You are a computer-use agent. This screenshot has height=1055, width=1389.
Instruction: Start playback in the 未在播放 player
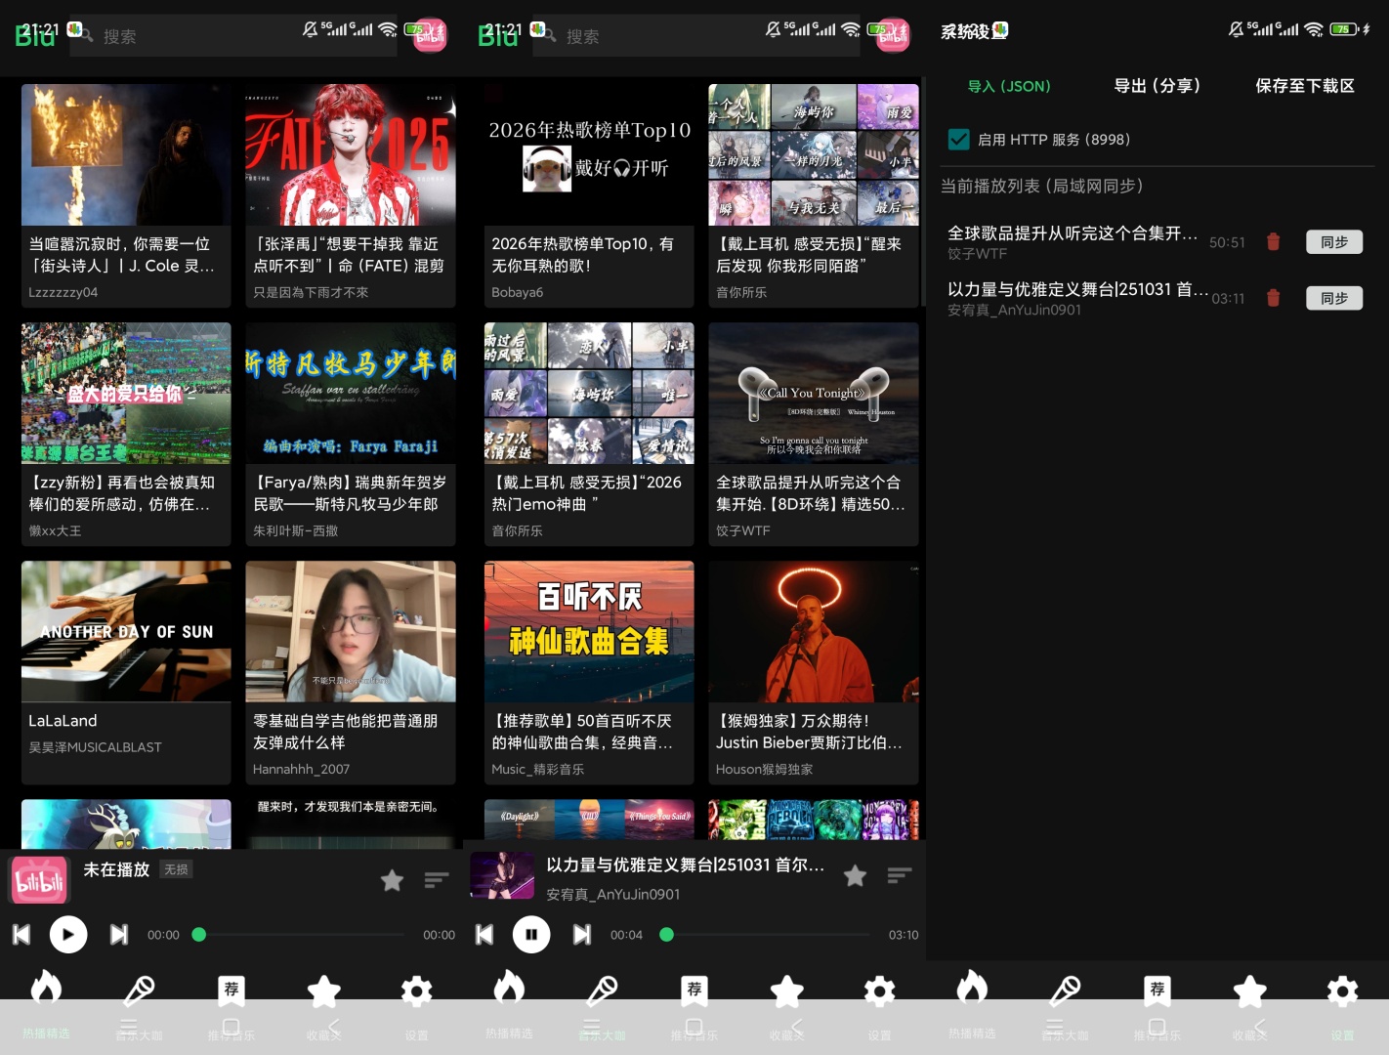pyautogui.click(x=68, y=935)
